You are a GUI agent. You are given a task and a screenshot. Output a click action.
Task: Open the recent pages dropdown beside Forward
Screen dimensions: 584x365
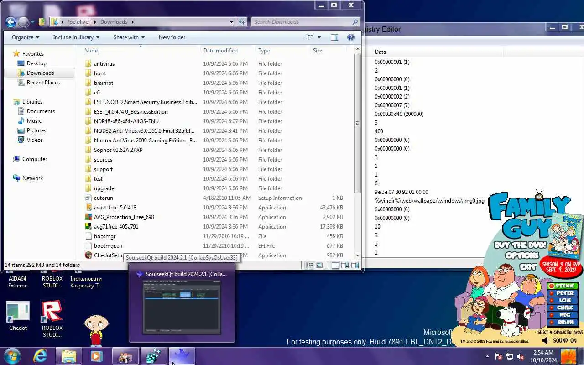click(x=33, y=22)
